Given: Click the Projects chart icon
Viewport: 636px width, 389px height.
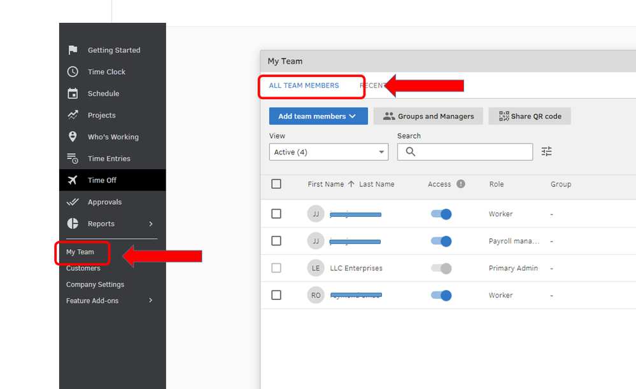Looking at the screenshot, I should 73,115.
